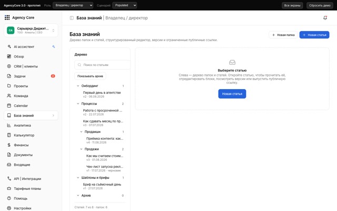Toggle Показывать архив filter
337x211 pixels.
coord(90,76)
